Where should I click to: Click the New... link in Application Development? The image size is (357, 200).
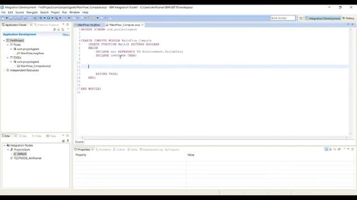point(66,34)
